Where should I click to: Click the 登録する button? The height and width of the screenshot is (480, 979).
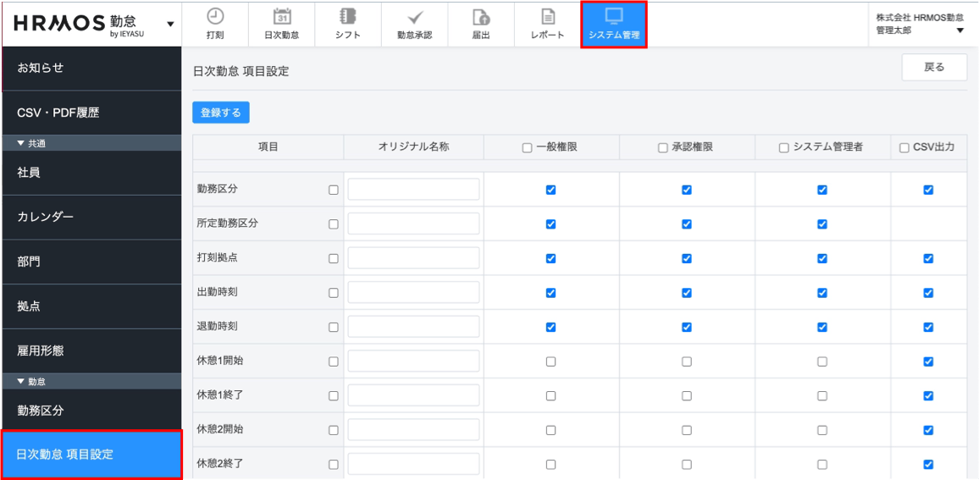(x=221, y=113)
